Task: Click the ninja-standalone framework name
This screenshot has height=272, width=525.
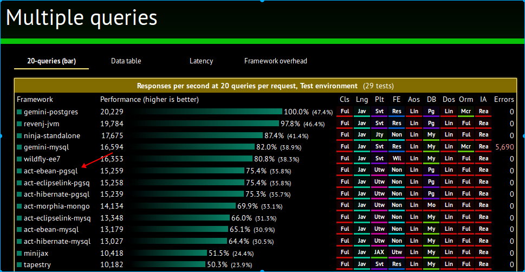Action: tap(52, 135)
